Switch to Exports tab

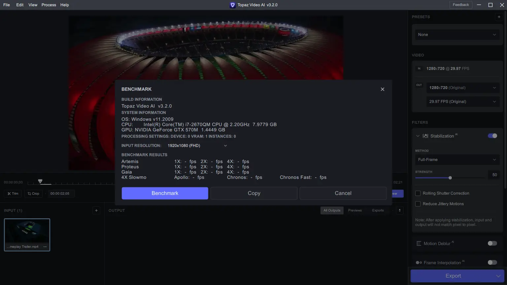[x=378, y=210]
